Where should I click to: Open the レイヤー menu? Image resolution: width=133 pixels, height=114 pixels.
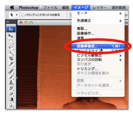[100, 8]
